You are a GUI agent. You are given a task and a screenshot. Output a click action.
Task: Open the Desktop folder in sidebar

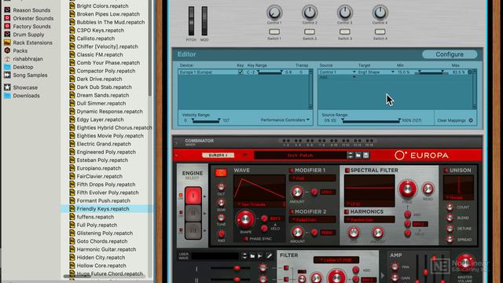tap(23, 67)
